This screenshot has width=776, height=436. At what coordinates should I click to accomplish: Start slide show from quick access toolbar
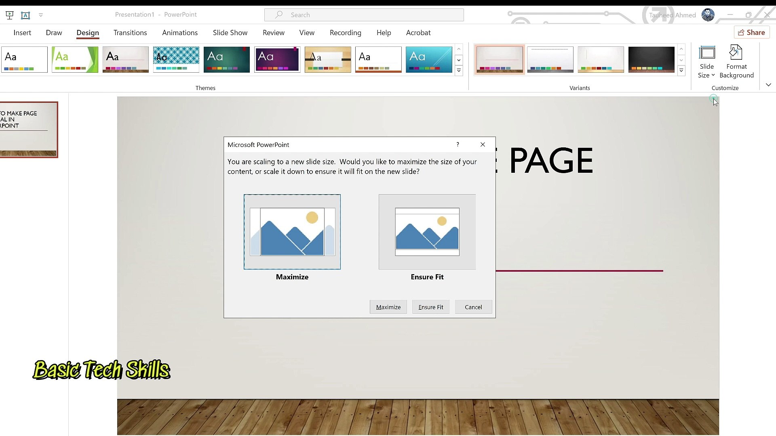pyautogui.click(x=9, y=15)
